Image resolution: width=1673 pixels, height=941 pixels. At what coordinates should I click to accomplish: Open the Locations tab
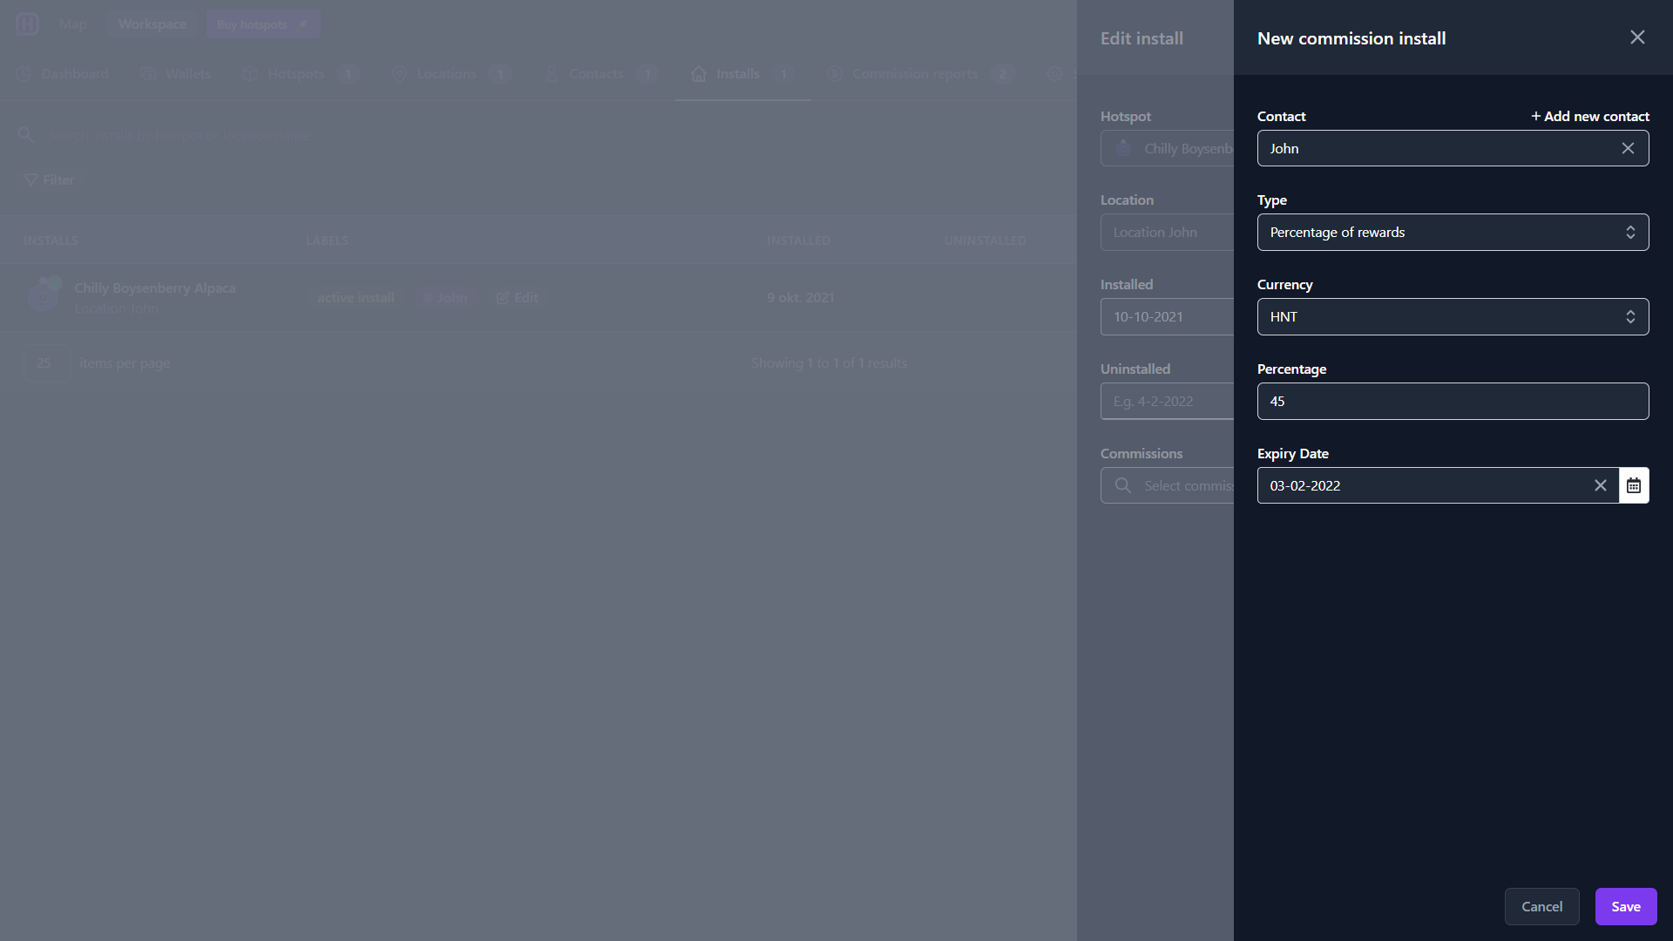click(450, 74)
